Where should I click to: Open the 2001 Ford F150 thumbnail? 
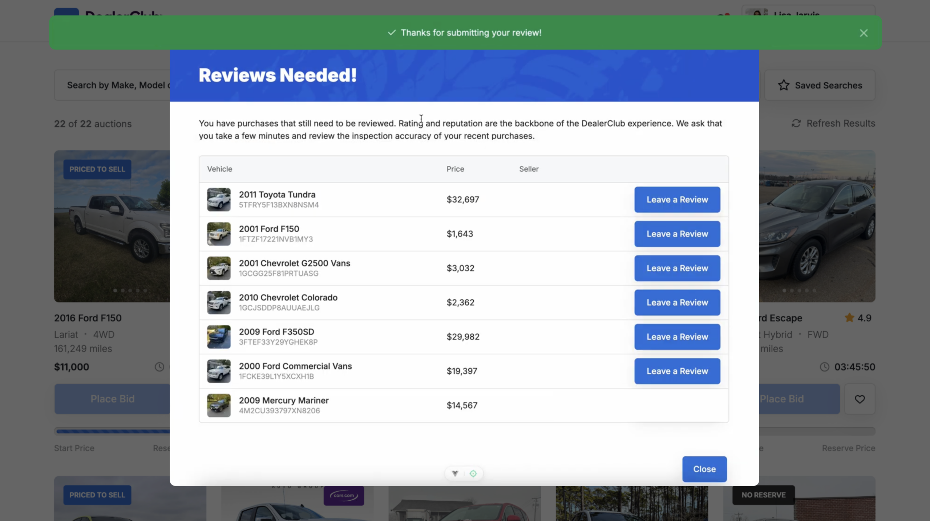coord(219,234)
